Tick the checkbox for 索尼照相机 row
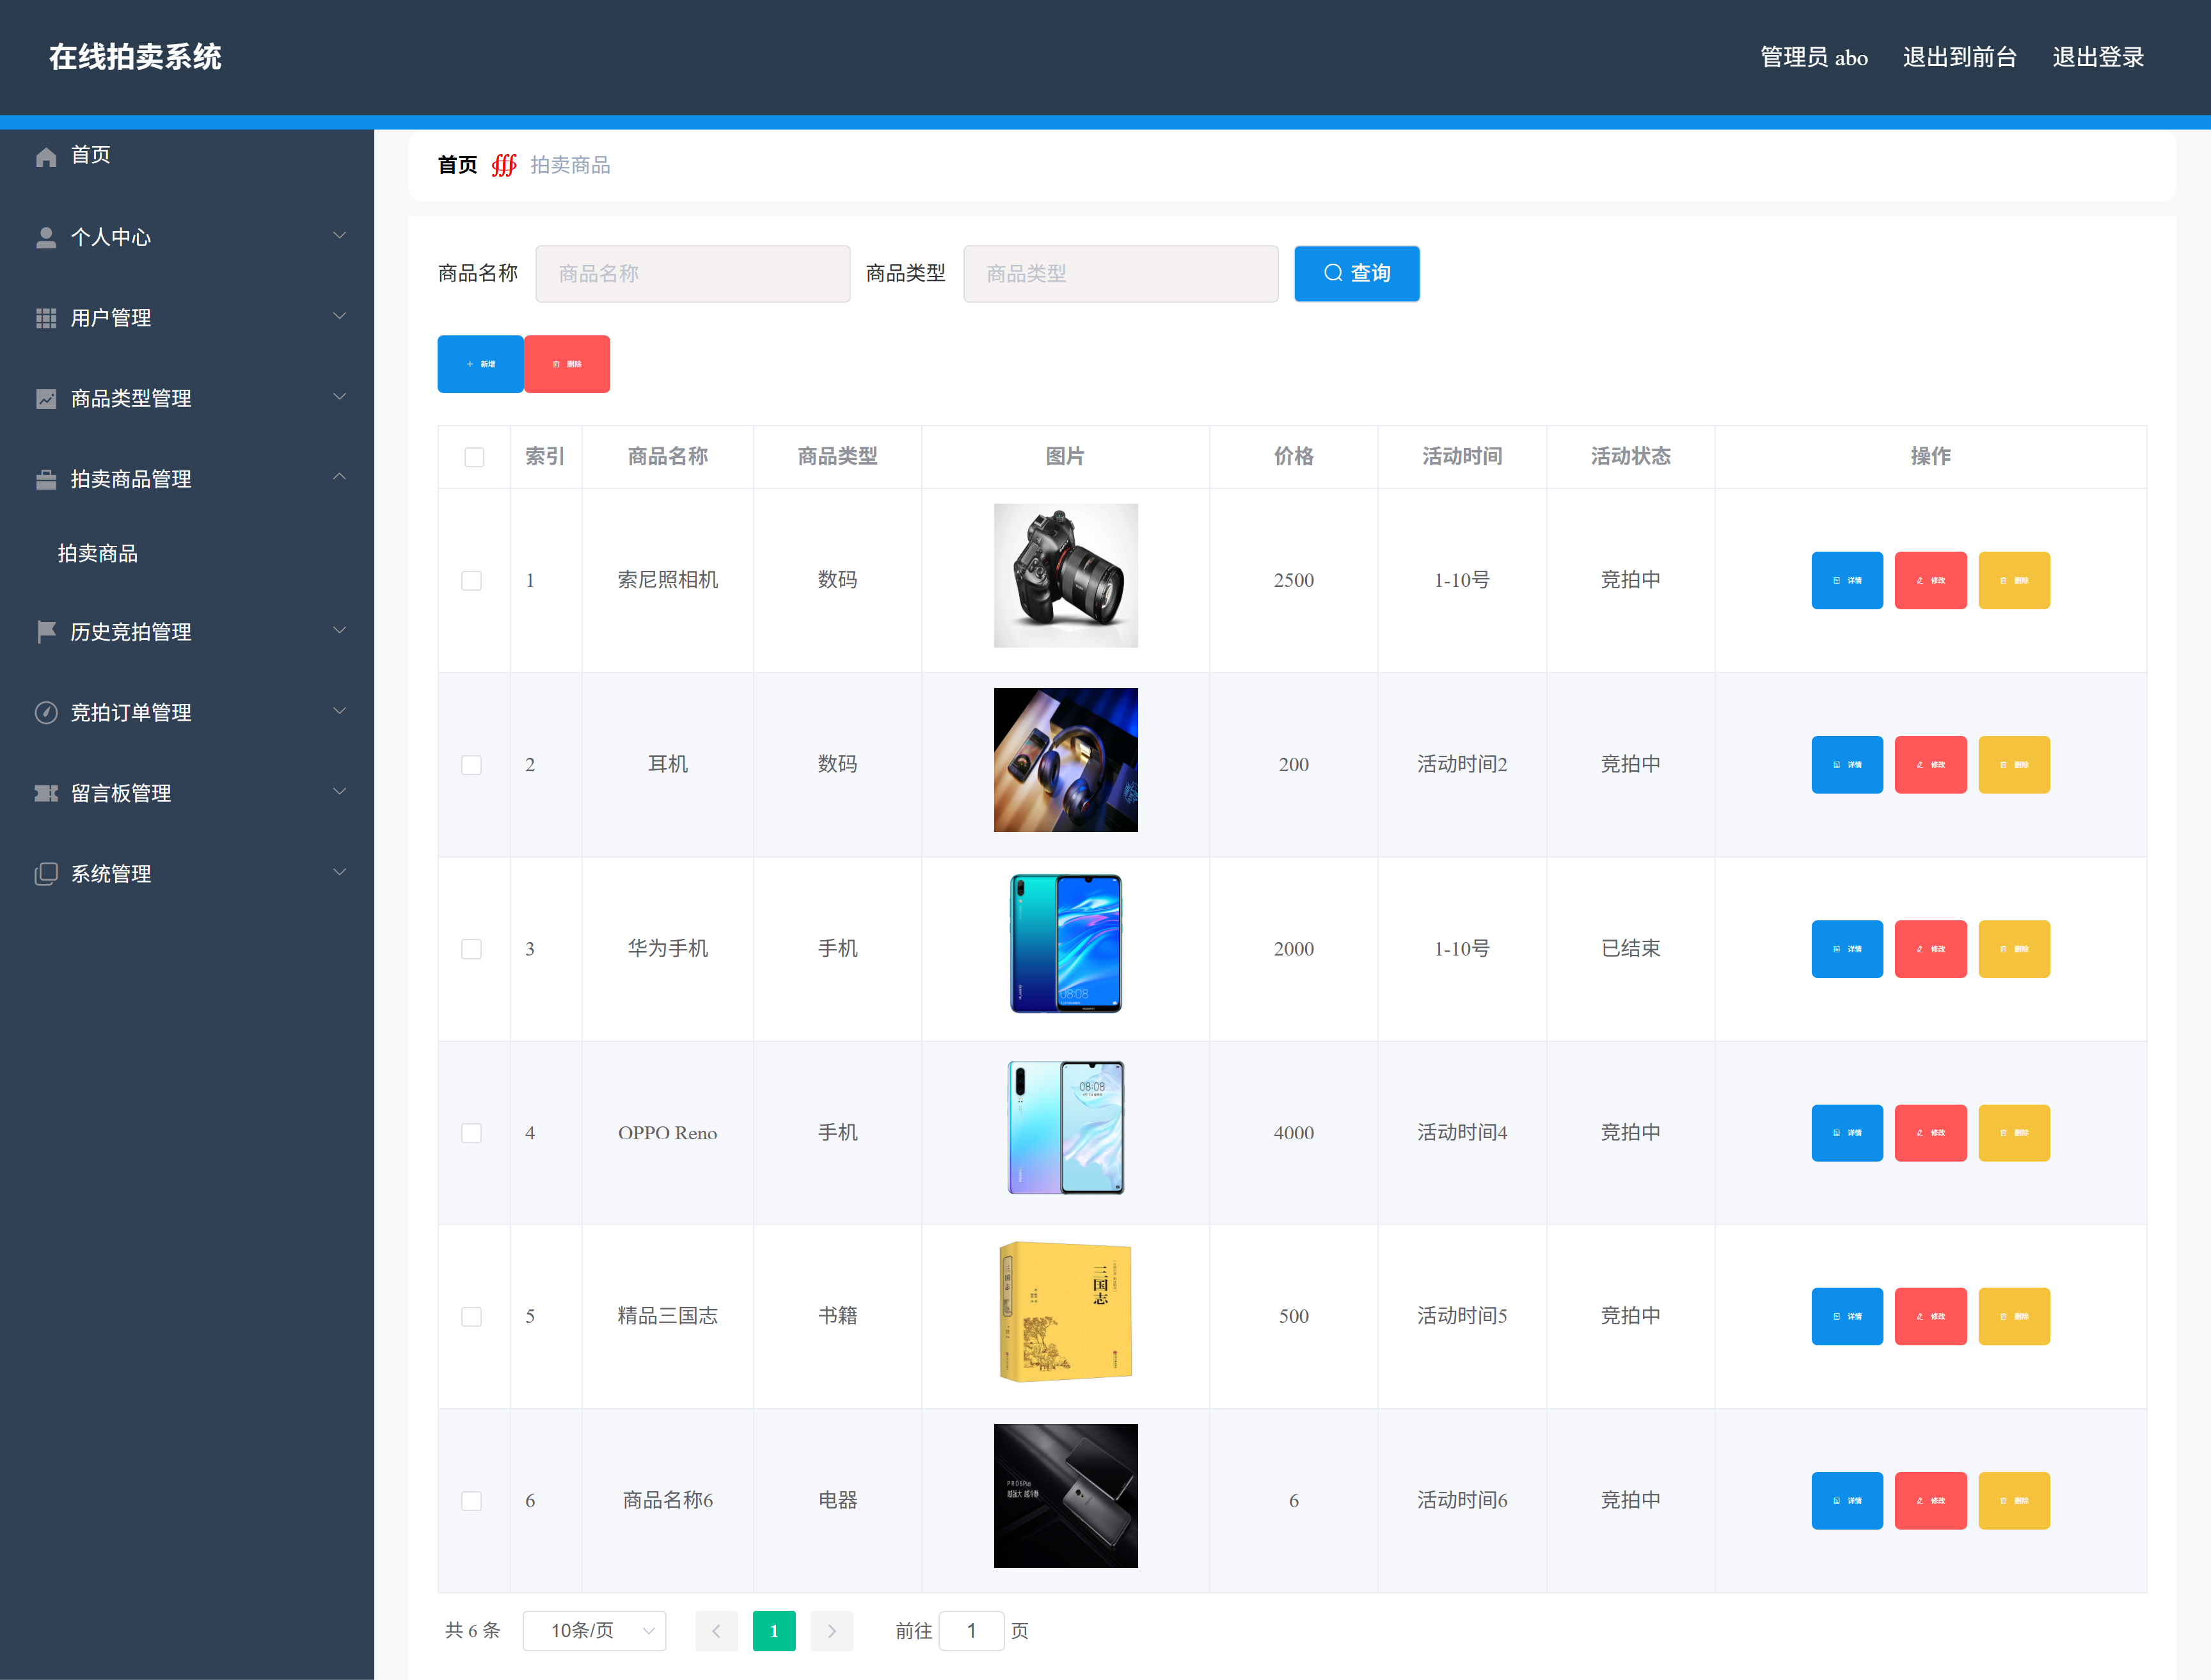This screenshot has height=1680, width=2211. click(471, 581)
